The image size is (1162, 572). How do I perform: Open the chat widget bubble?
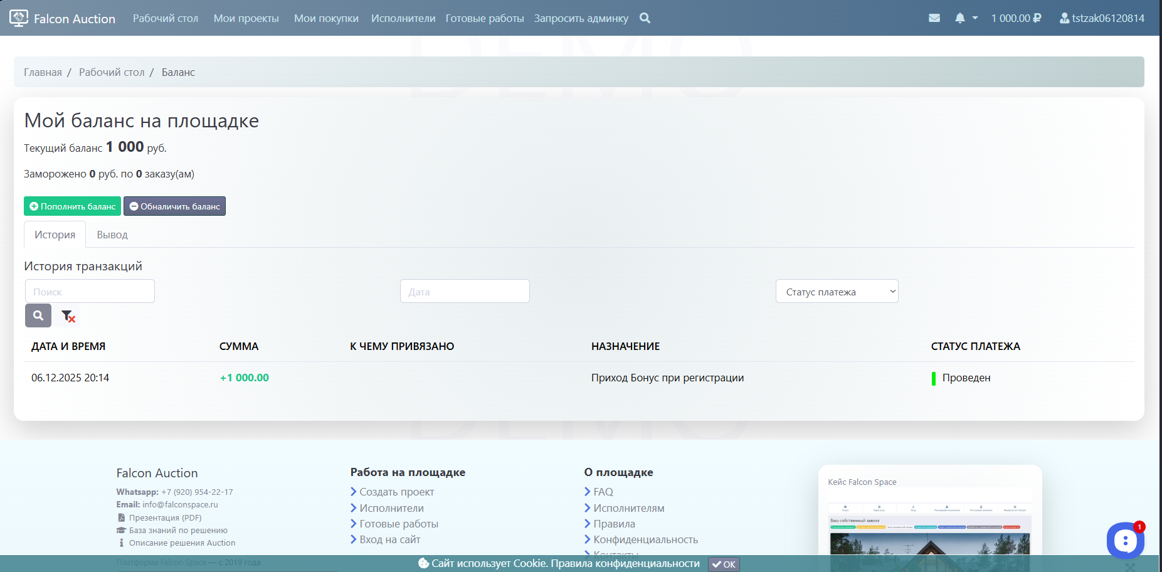[1125, 540]
